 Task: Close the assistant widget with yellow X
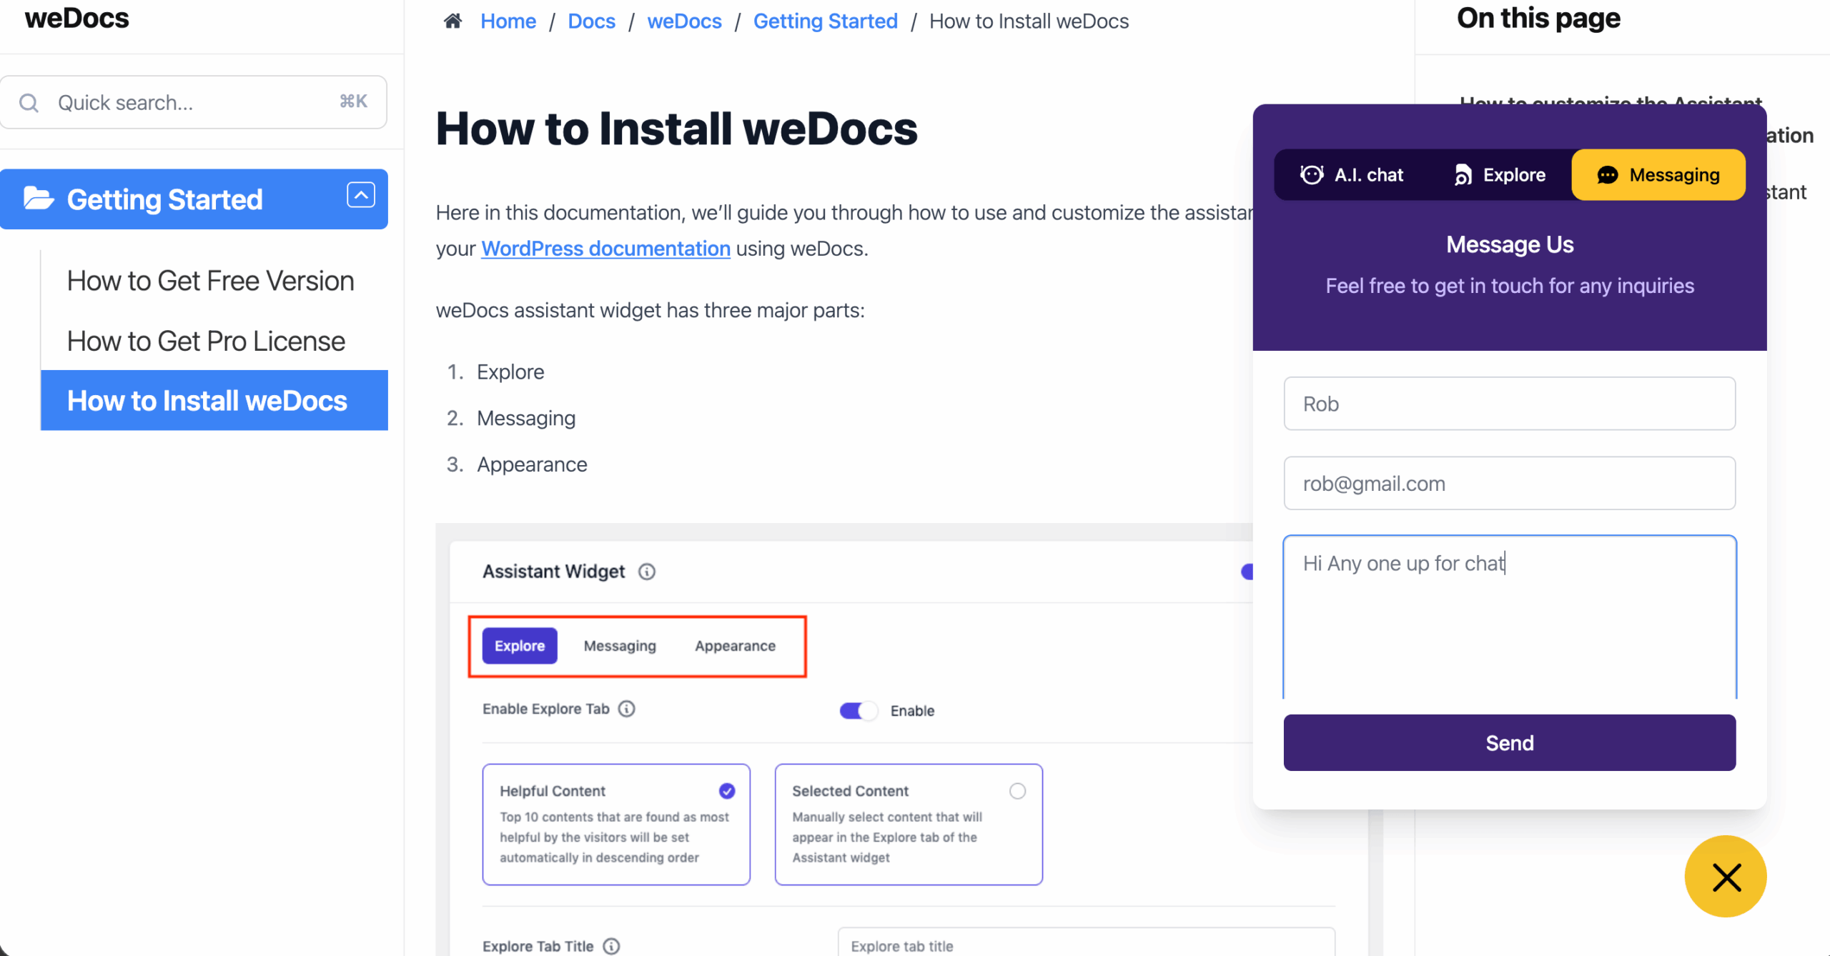point(1726,877)
